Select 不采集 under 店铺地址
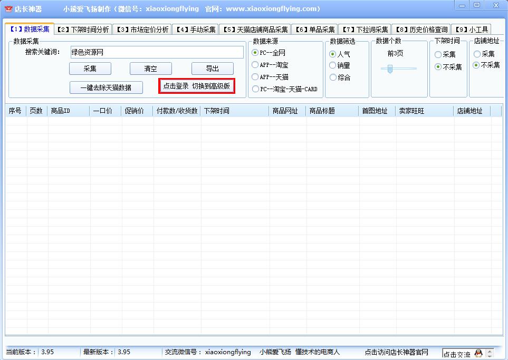Image resolution: width=508 pixels, height=360 pixels. point(486,65)
